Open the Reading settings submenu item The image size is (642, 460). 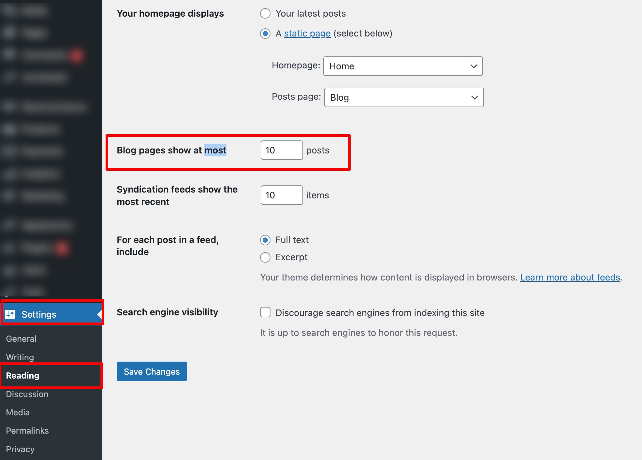coord(22,376)
